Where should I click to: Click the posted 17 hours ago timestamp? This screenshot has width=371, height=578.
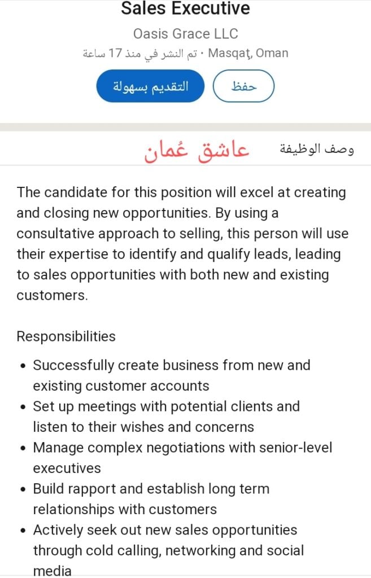(141, 54)
